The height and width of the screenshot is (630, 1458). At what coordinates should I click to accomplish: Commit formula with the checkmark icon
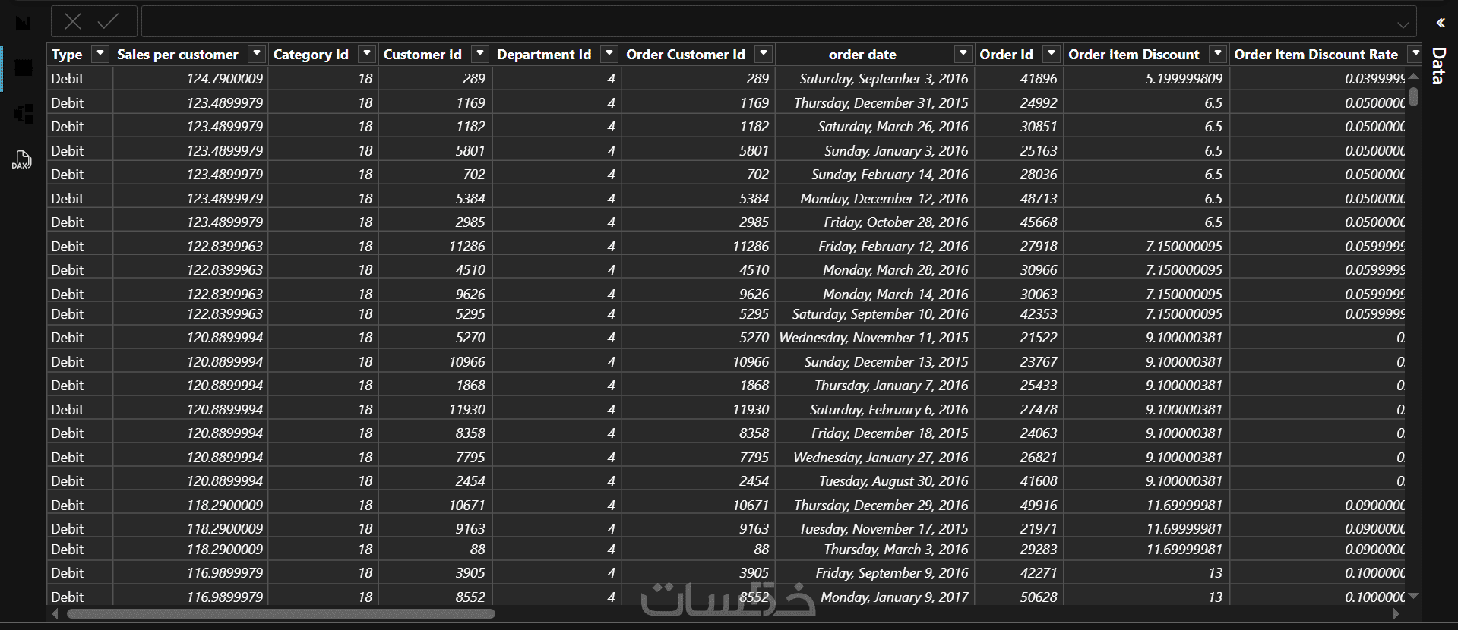pyautogui.click(x=108, y=22)
